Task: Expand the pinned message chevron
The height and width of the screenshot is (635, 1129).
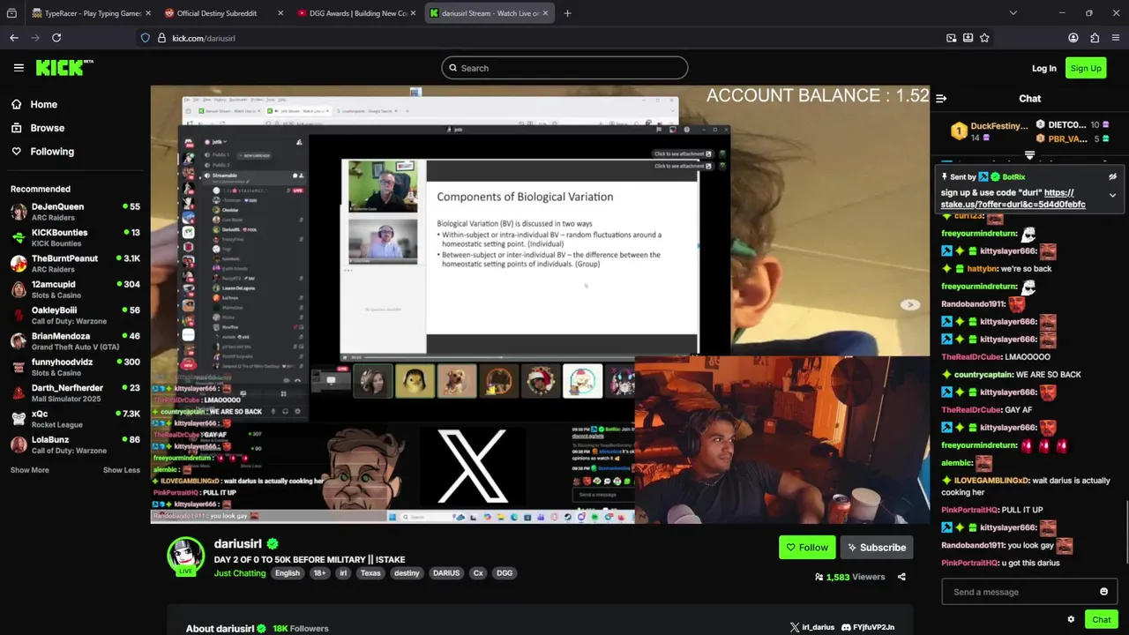Action: 1112,196
